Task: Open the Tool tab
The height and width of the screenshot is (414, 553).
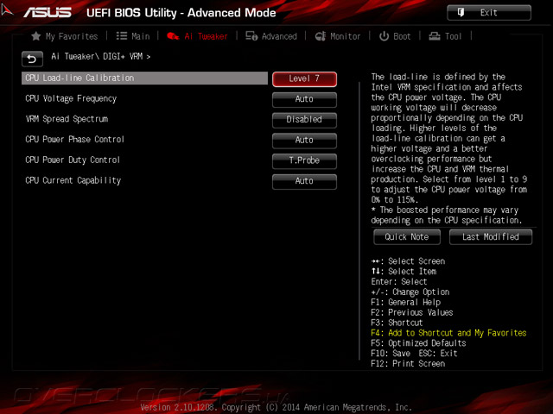Action: click(x=445, y=36)
